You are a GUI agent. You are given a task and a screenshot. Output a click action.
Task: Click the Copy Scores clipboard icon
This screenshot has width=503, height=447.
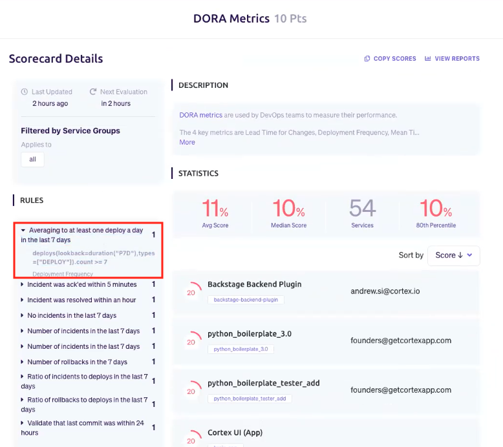367,59
